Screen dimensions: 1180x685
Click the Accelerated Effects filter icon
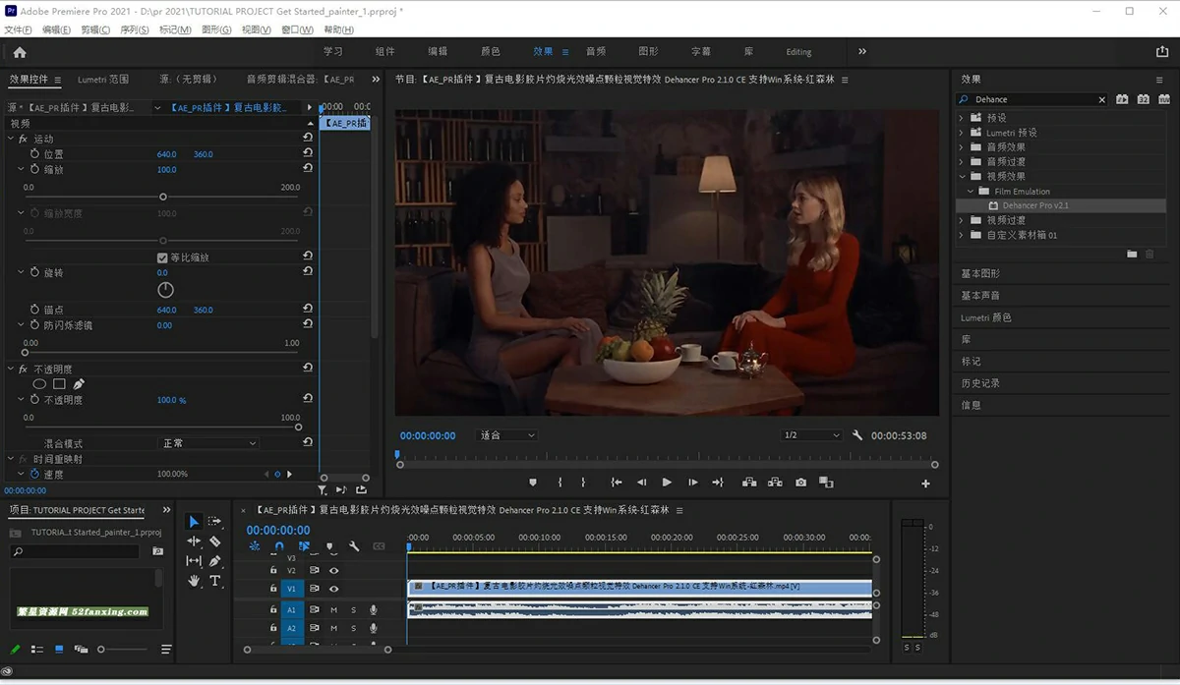[1122, 99]
